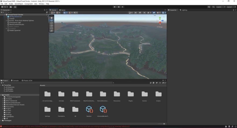
Task: Open the Scenes folder thumbnail
Action: pyautogui.click(x=145, y=94)
